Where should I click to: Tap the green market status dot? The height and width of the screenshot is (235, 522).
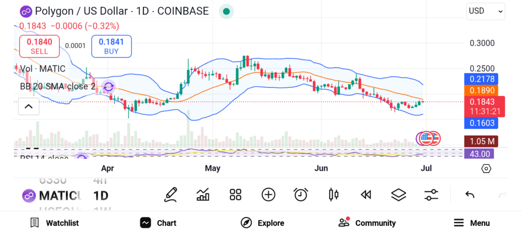click(226, 12)
